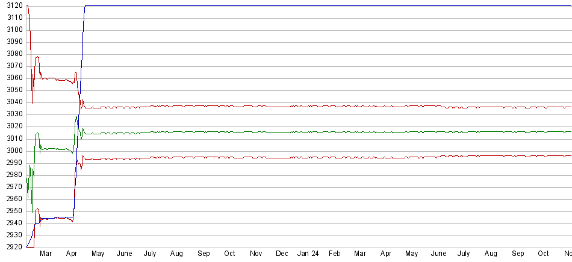Click the upper red line above 'Dec'
This screenshot has width=572, height=262.
pyautogui.click(x=282, y=107)
